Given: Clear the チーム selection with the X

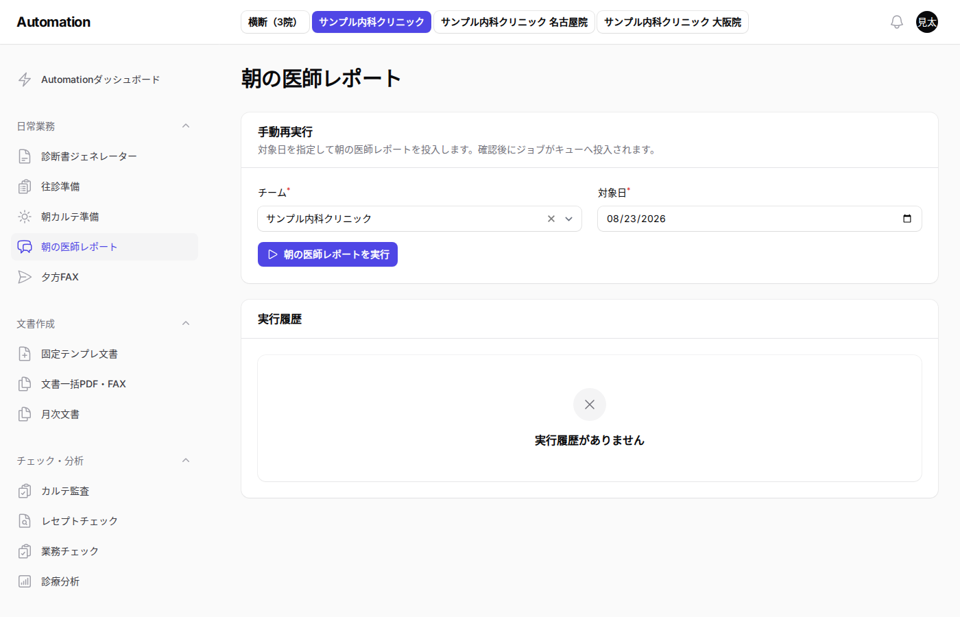Looking at the screenshot, I should coord(551,219).
